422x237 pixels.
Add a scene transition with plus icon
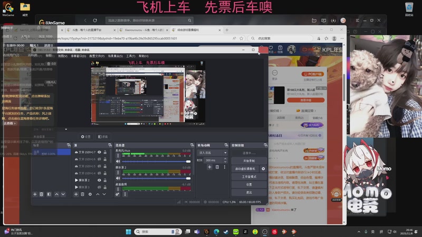click(x=209, y=167)
